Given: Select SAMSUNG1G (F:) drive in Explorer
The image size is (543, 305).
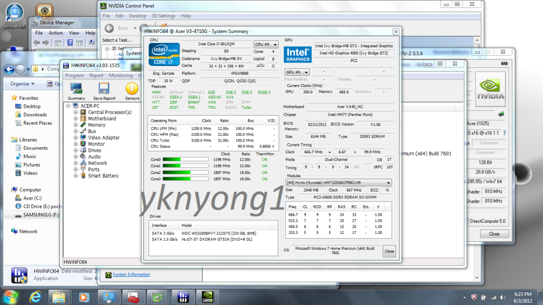Looking at the screenshot, I should click(37, 215).
